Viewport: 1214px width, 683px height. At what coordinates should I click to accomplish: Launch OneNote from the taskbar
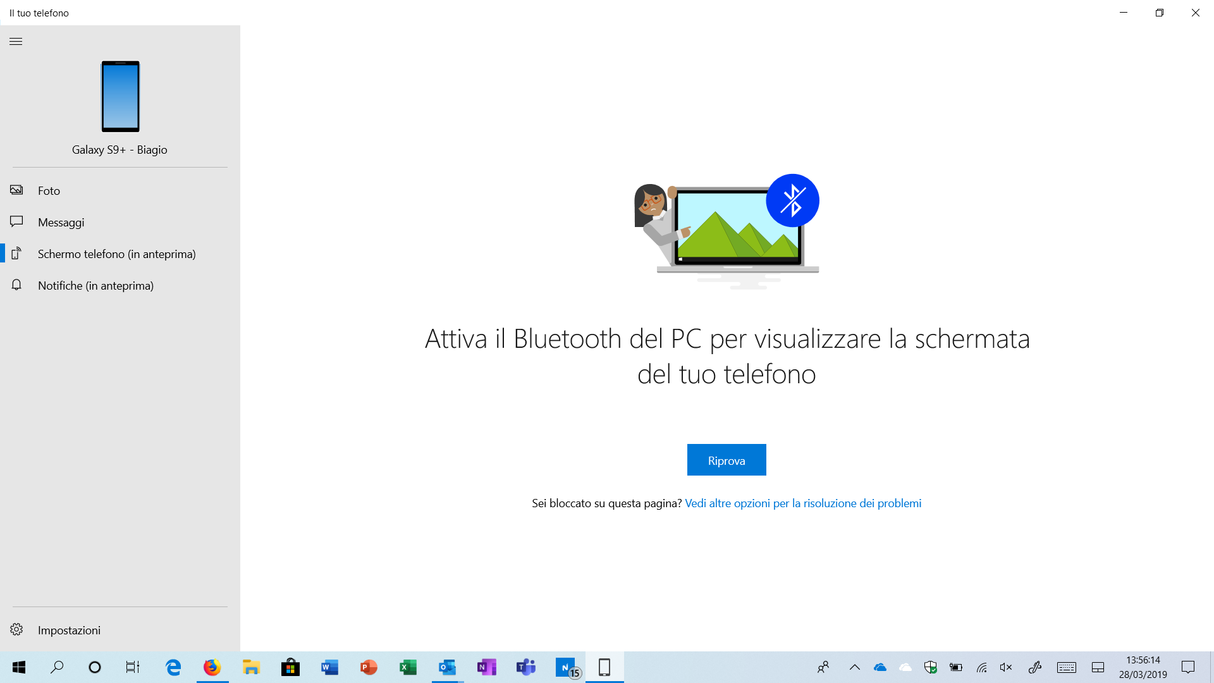486,667
